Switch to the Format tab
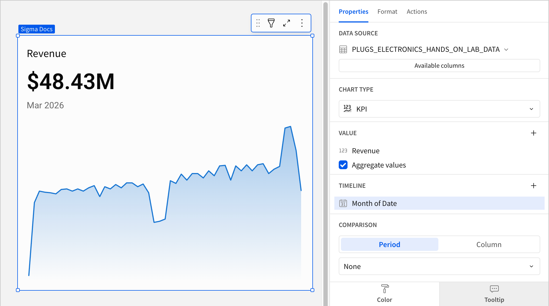Image resolution: width=549 pixels, height=306 pixels. [x=387, y=12]
